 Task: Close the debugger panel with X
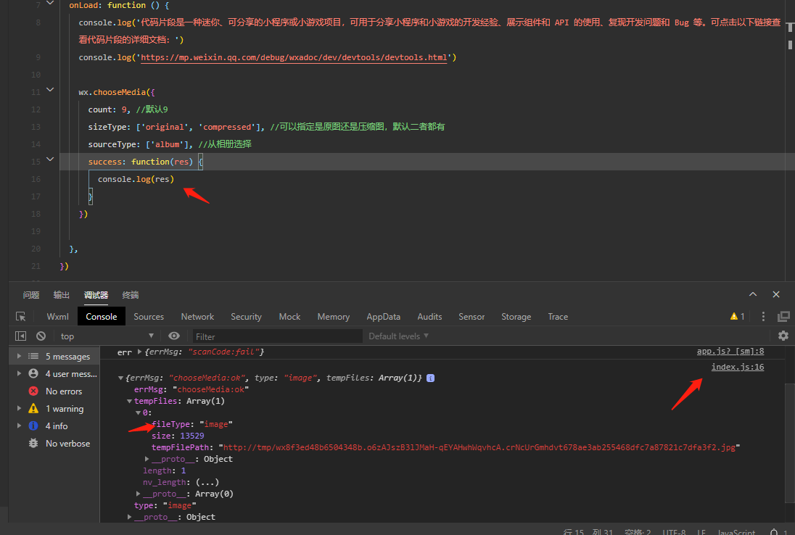[776, 294]
